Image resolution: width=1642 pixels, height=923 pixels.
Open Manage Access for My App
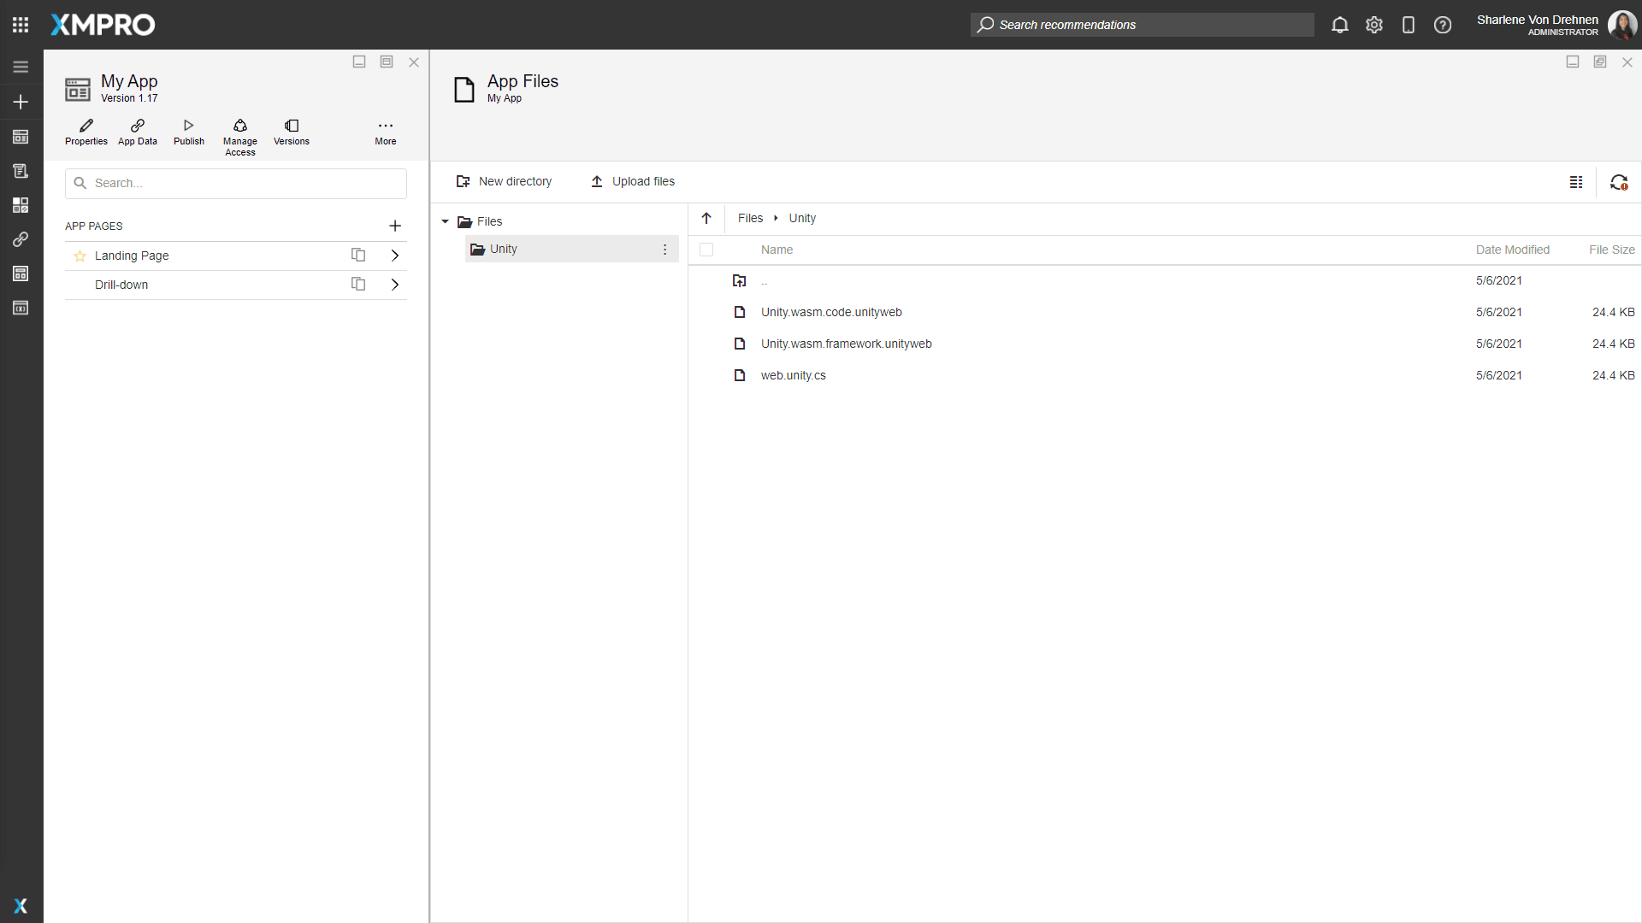tap(240, 137)
